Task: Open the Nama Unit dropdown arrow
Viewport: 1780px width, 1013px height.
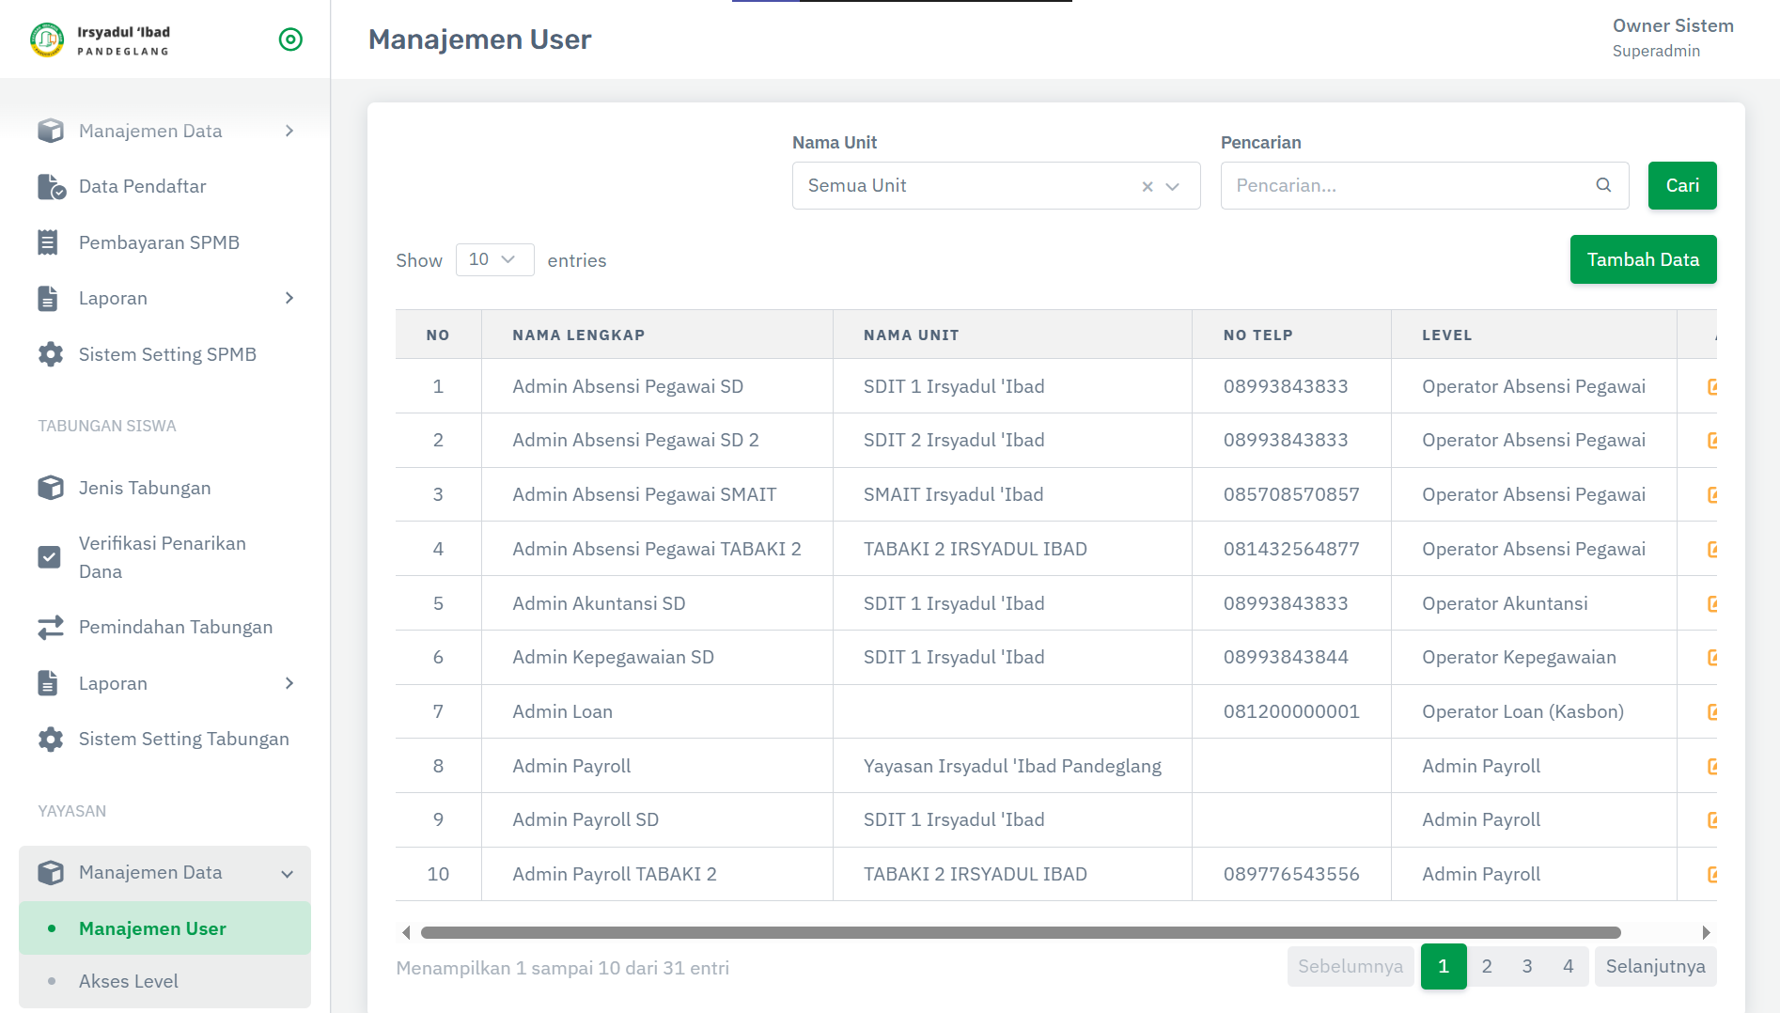Action: point(1173,186)
